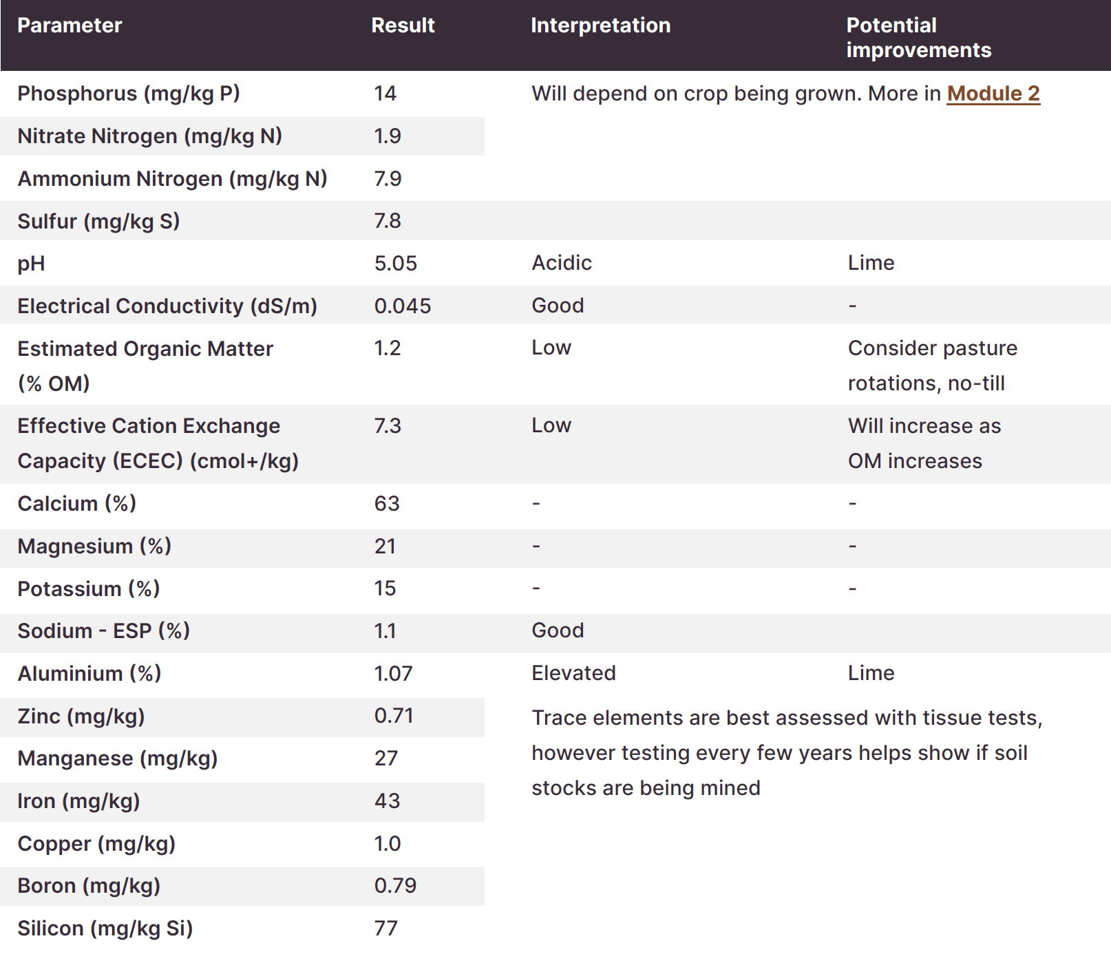Screen dimensions: 1111x954
Task: Click the trace elements tissue tests note
Action: click(x=787, y=752)
